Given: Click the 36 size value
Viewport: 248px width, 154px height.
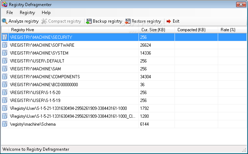Looking at the screenshot, I should tap(142, 85).
